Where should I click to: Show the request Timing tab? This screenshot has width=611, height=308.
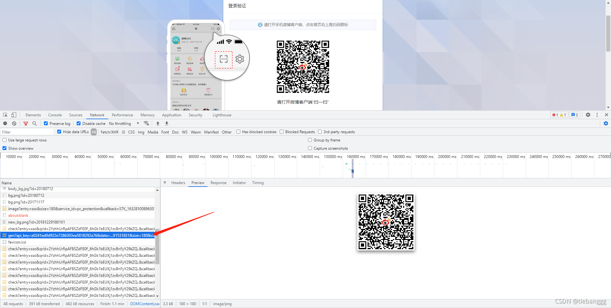point(258,183)
